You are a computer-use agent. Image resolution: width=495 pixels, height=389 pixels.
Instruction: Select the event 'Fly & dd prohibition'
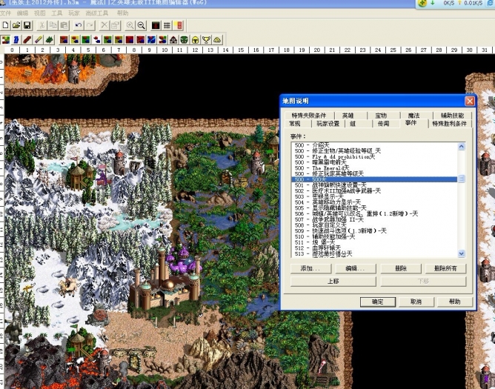click(374, 156)
